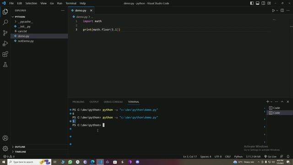This screenshot has width=293, height=165.
Task: Change indentation via Spaces: 4
Action: click(x=206, y=157)
